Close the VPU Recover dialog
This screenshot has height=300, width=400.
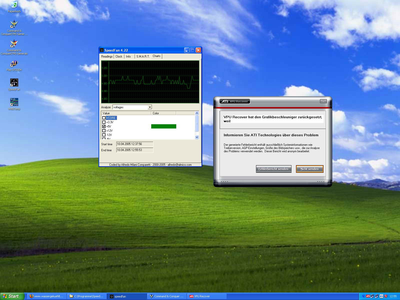coord(323,101)
